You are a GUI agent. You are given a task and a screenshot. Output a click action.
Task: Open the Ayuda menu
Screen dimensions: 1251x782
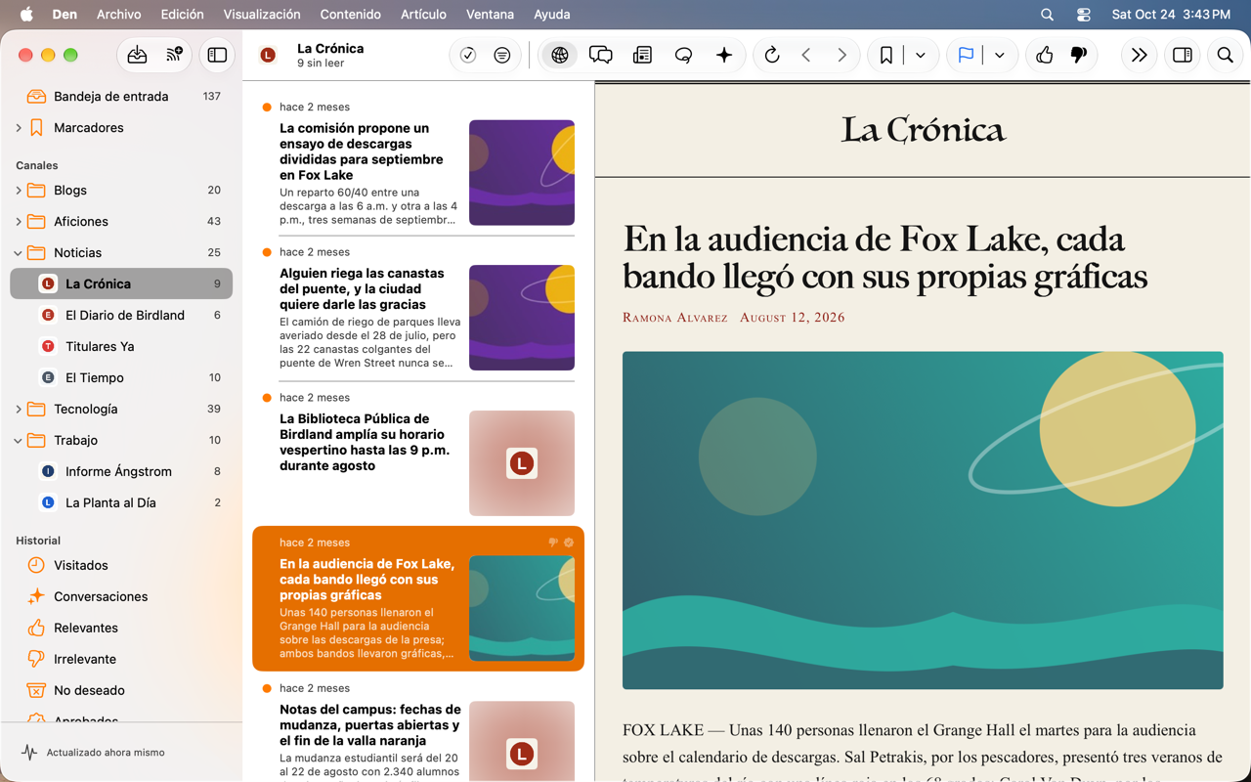pos(552,15)
